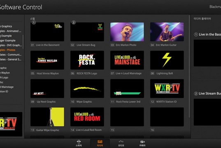Open the 'lates - General S...' sidebar folder
This screenshot has width=221, height=148.
(x=11, y=60)
